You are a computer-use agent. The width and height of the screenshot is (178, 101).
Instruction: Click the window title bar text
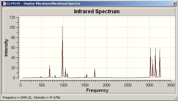click(x=43, y=4)
